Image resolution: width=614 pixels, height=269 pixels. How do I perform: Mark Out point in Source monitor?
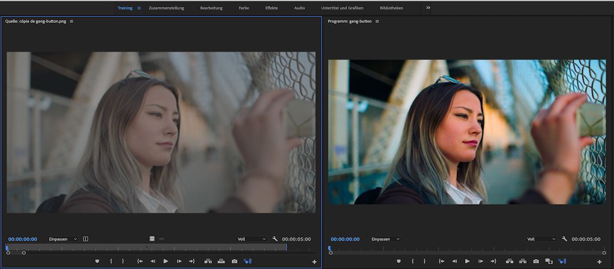click(x=123, y=261)
